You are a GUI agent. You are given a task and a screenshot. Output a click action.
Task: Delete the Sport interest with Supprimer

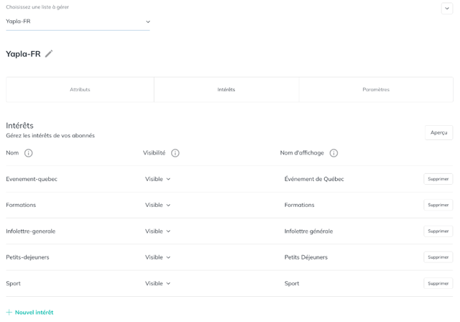pyautogui.click(x=438, y=283)
